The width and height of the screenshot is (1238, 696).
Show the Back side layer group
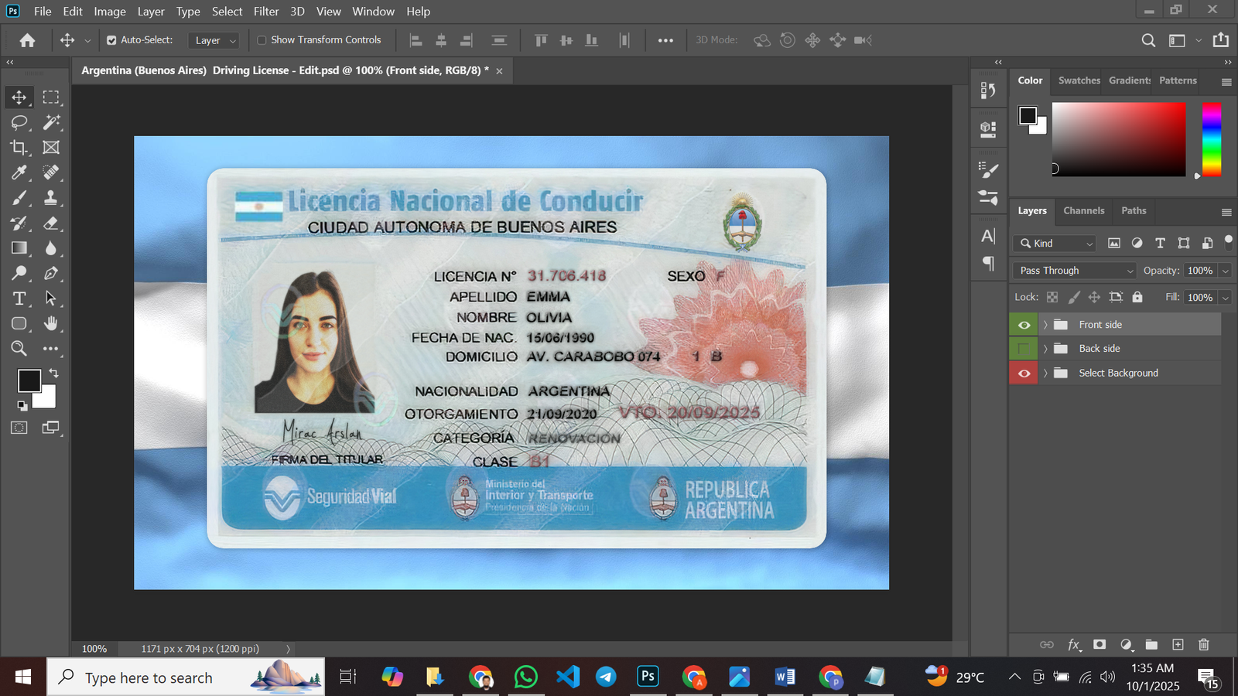pos(1024,349)
